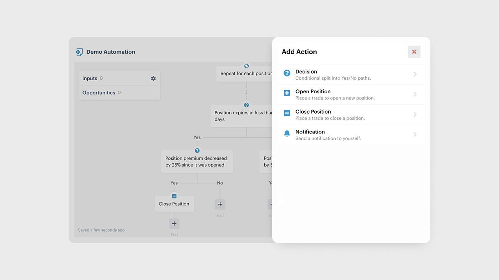The height and width of the screenshot is (280, 499).
Task: Click the repeat loop icon
Action: tap(246, 66)
